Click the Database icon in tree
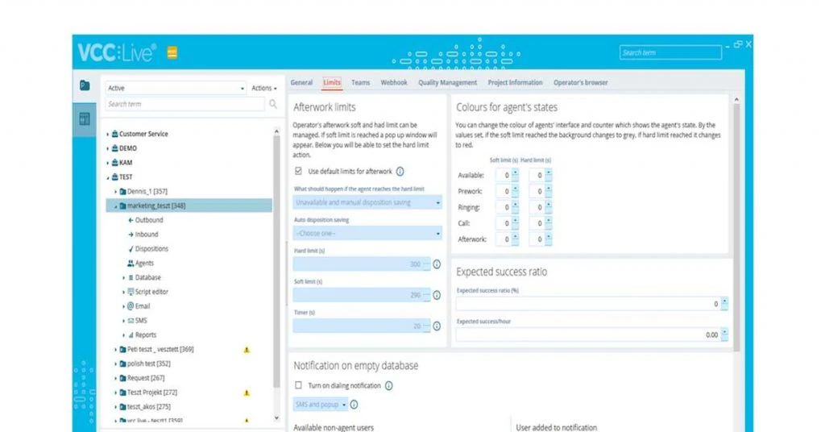Screen dimensions: 825x432 pos(131,278)
